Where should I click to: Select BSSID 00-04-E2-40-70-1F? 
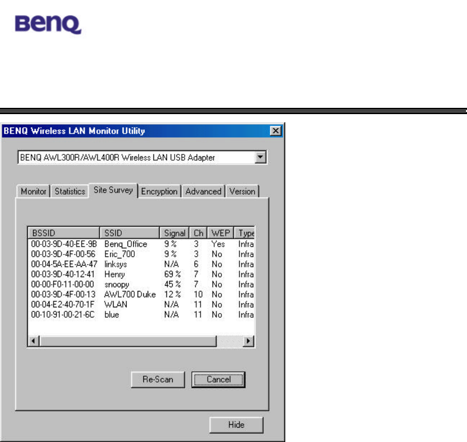coord(62,305)
